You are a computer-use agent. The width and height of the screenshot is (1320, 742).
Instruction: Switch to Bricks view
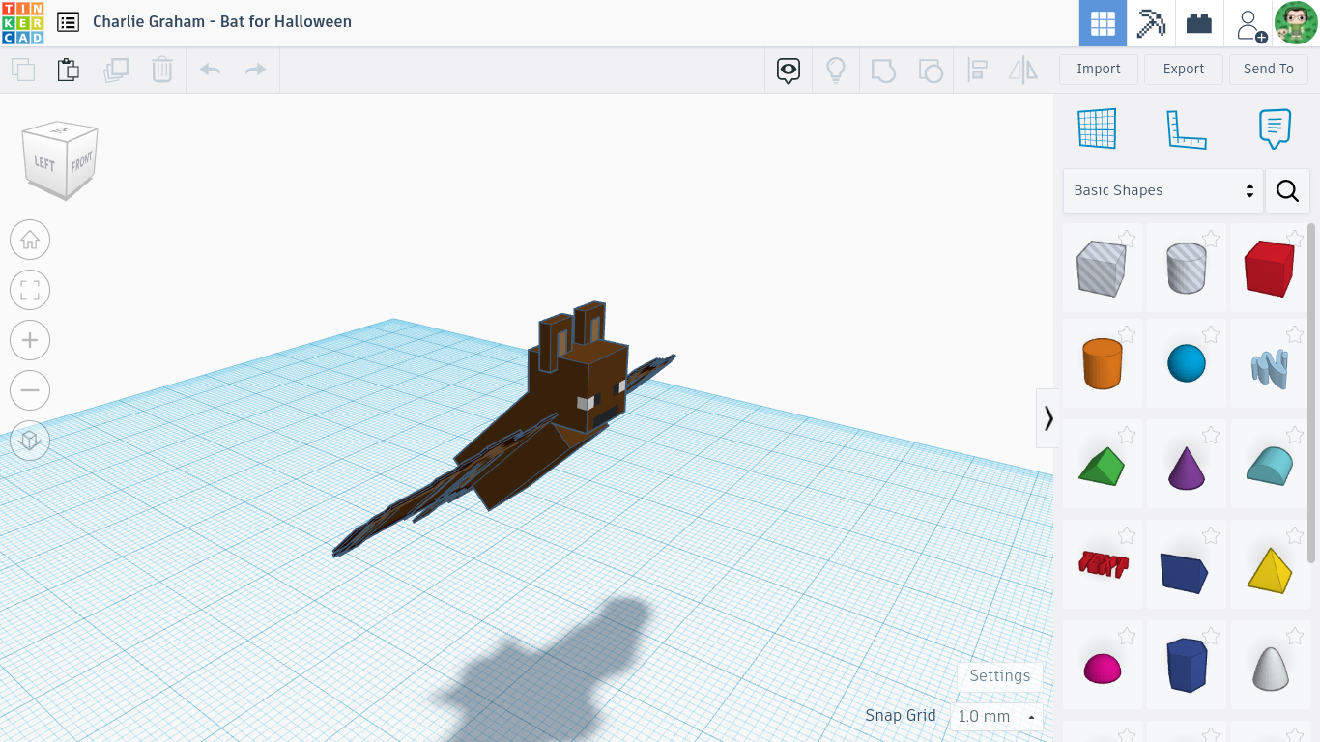[x=1198, y=21]
